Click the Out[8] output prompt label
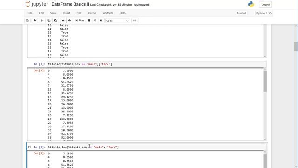The height and width of the screenshot is (168, 298). [x=40, y=154]
